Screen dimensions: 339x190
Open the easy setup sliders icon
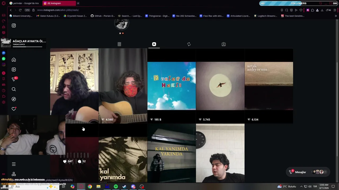(335, 10)
